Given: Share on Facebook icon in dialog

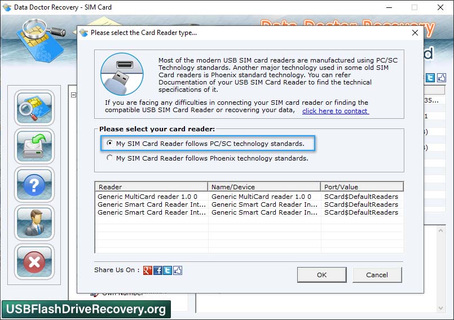Looking at the screenshot, I should (158, 270).
